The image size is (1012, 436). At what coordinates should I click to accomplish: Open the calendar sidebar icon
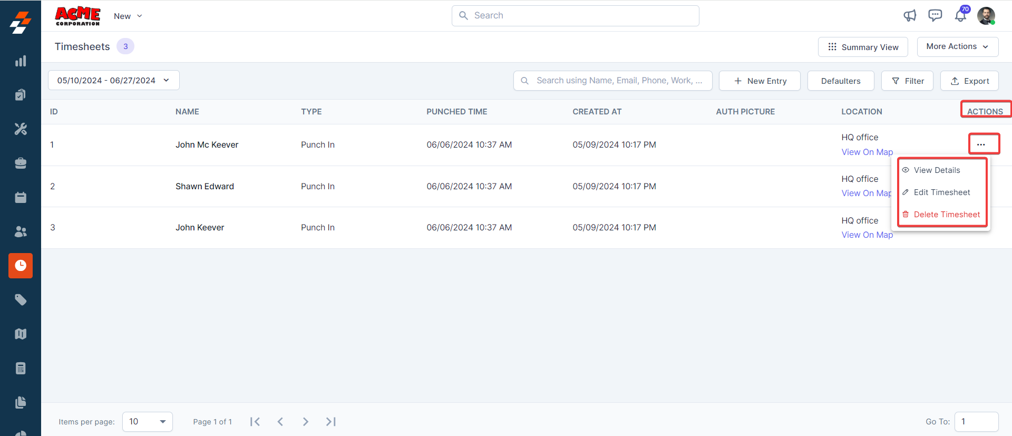click(x=21, y=198)
